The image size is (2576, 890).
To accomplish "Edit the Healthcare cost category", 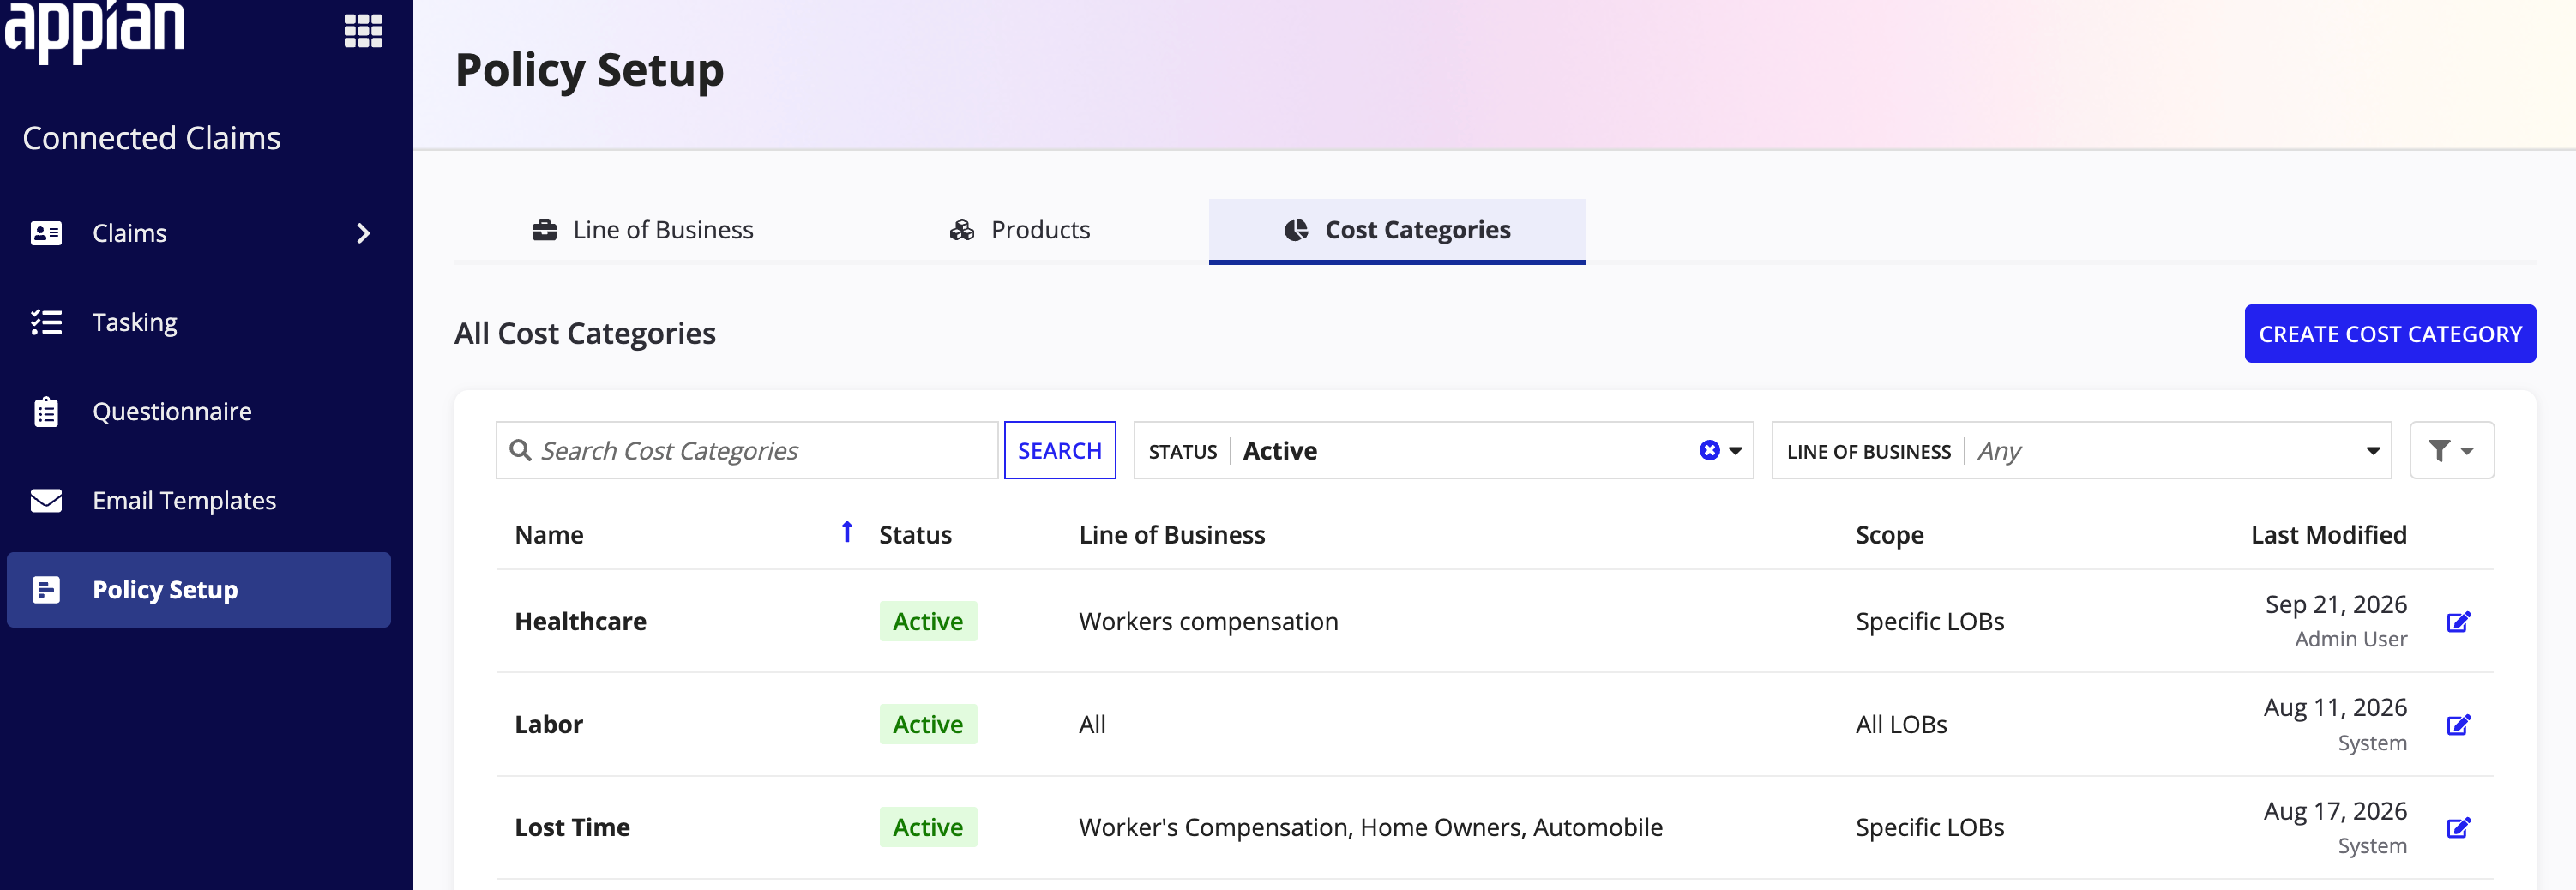I will pyautogui.click(x=2458, y=622).
